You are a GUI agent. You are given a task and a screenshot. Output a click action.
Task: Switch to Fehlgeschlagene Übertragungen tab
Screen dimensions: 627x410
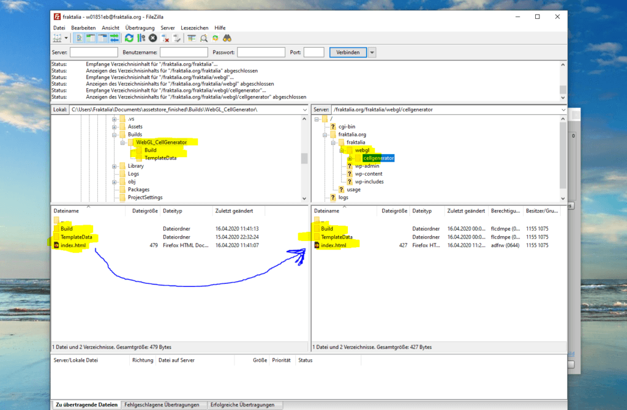point(162,405)
